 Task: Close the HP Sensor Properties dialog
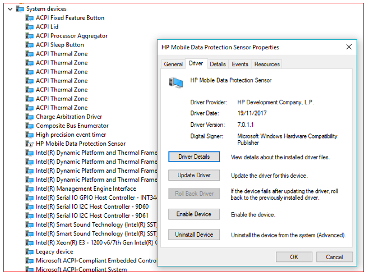point(349,47)
